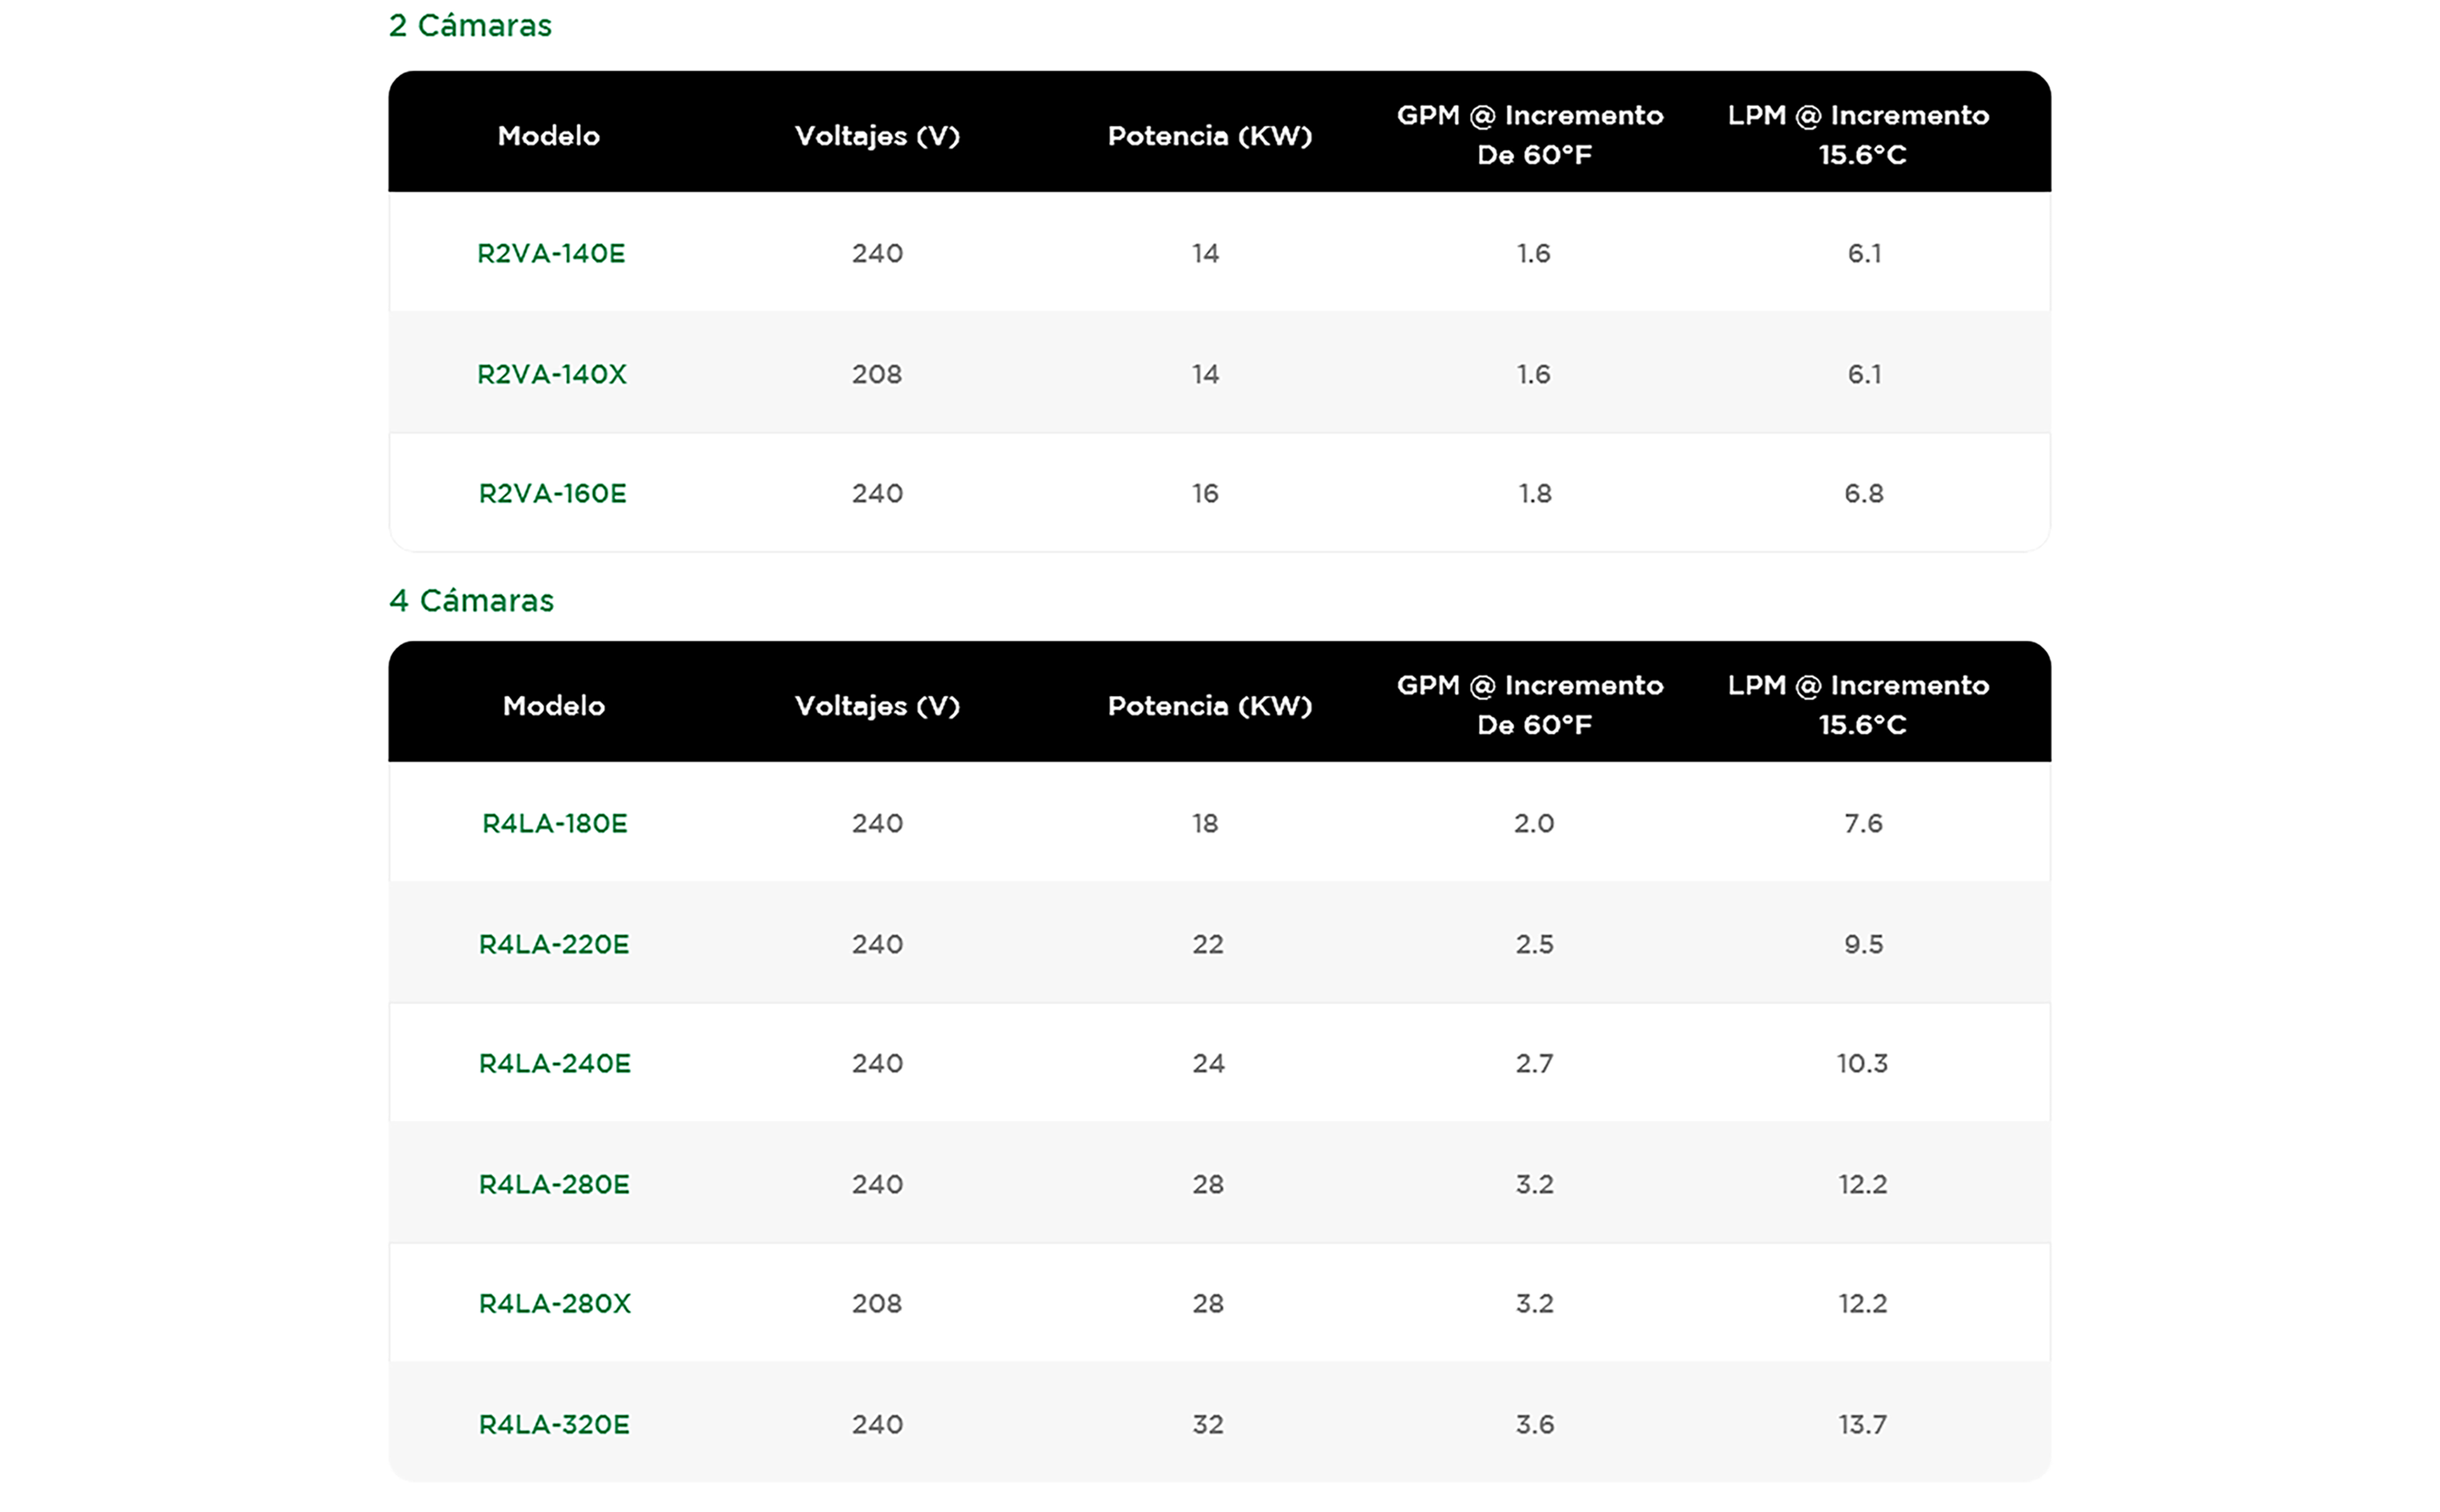
Task: Click the "2 Cámaras" section heading
Action: pyautogui.click(x=469, y=25)
